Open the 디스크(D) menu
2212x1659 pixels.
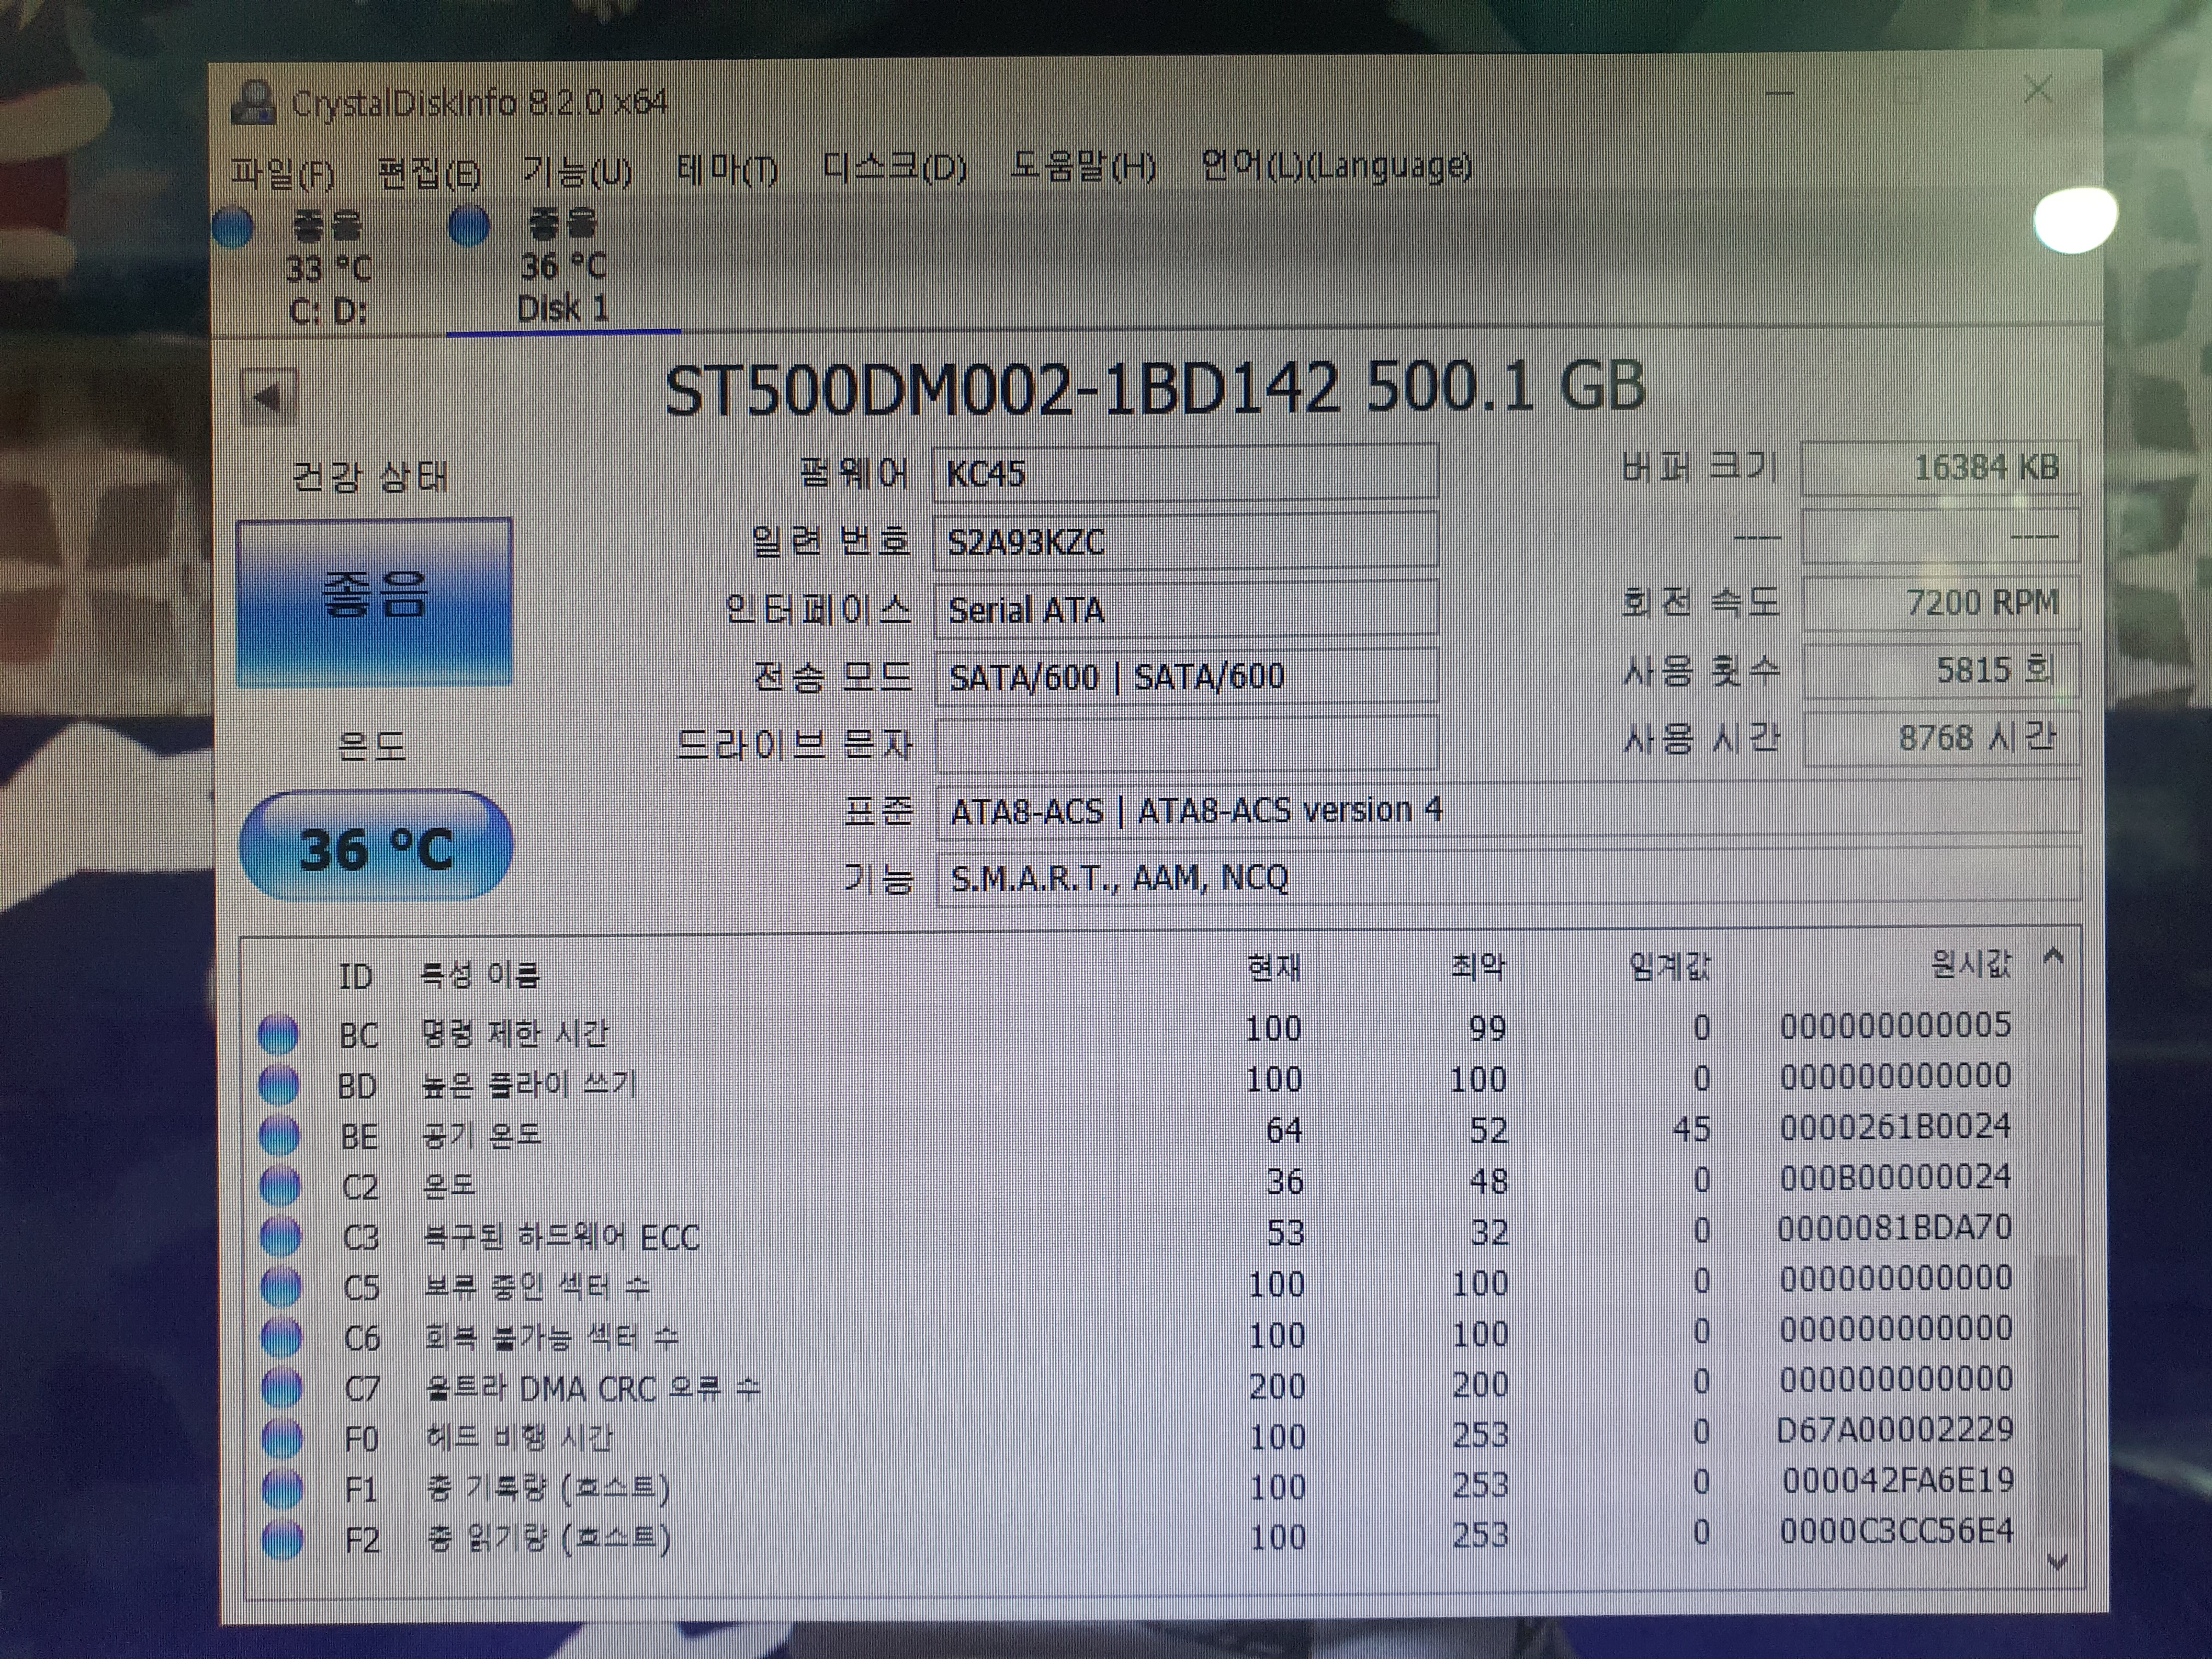point(894,167)
